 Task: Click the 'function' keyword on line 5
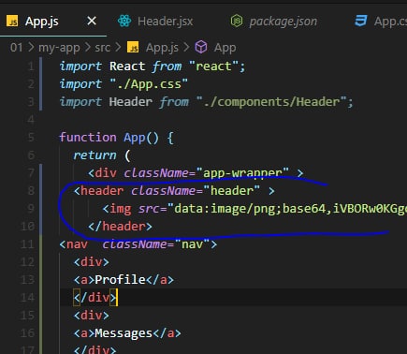tap(88, 138)
